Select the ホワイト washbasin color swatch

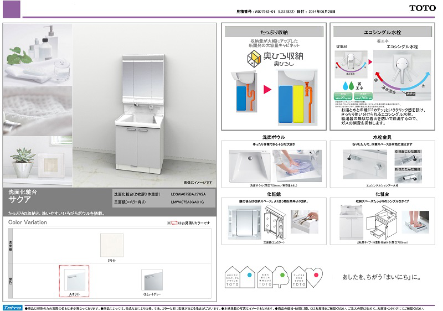tap(112, 245)
